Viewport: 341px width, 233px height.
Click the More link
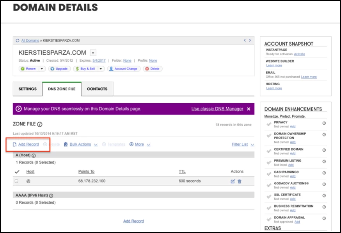tap(139, 144)
